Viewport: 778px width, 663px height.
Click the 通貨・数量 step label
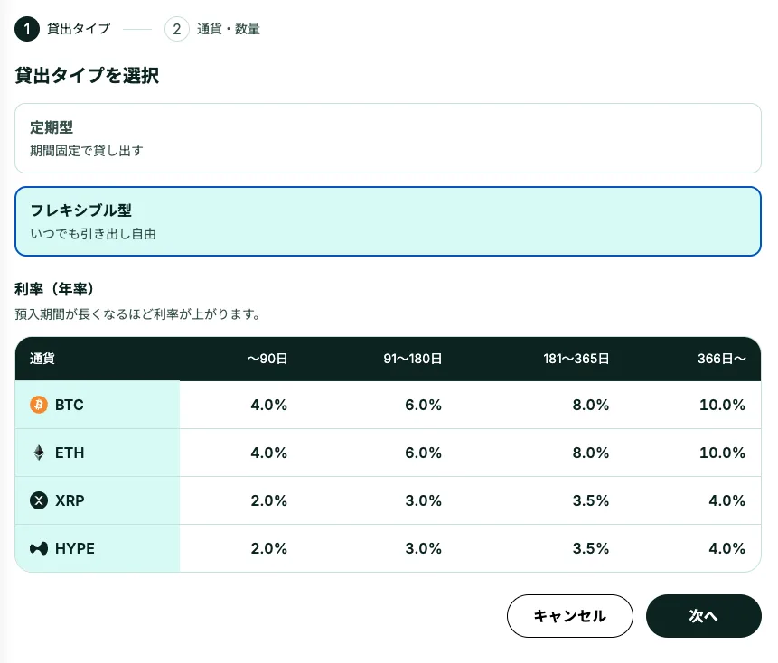pyautogui.click(x=229, y=29)
